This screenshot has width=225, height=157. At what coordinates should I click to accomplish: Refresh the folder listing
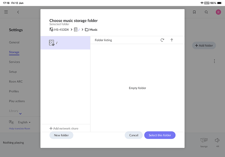coord(162,40)
